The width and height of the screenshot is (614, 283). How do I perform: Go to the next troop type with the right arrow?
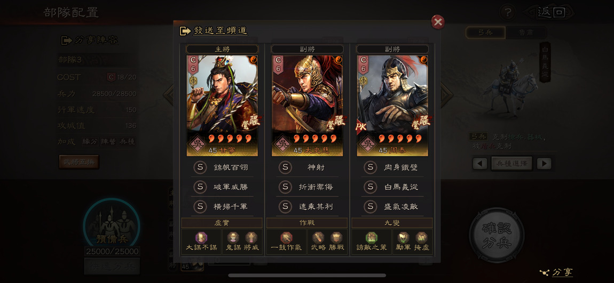(544, 164)
